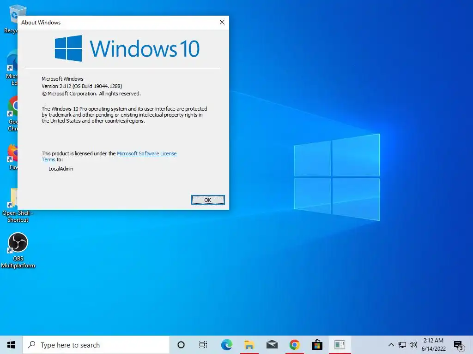Image resolution: width=473 pixels, height=354 pixels.
Task: Click OK in About Windows dialog
Action: pos(208,200)
